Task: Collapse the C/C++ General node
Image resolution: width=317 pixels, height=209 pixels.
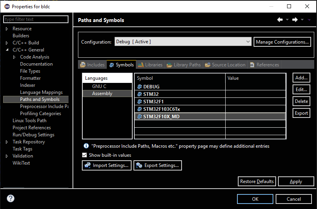Action: click(7, 49)
